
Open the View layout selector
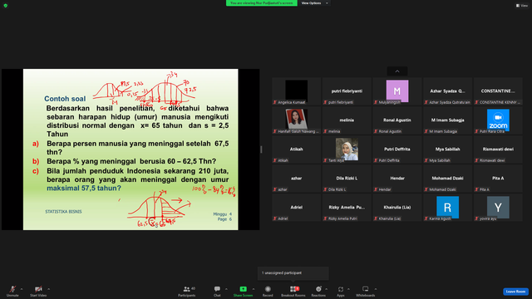(522, 6)
